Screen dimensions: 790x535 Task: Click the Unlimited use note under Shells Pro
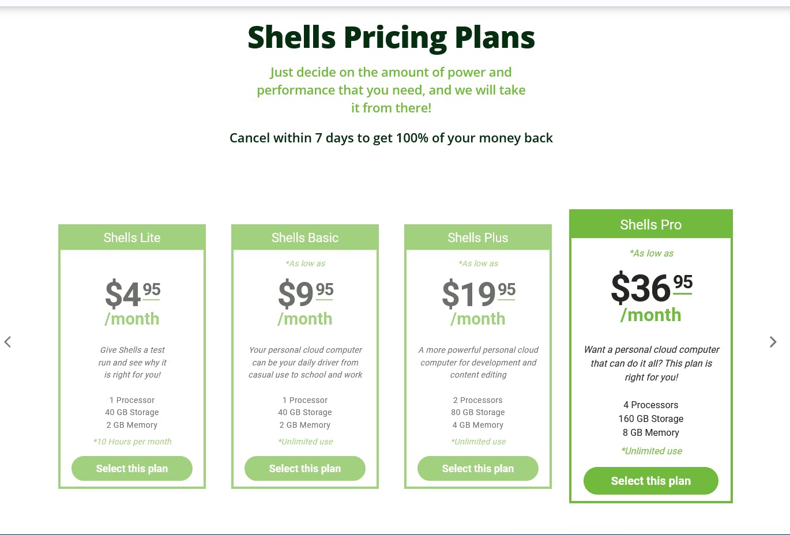[x=651, y=451]
